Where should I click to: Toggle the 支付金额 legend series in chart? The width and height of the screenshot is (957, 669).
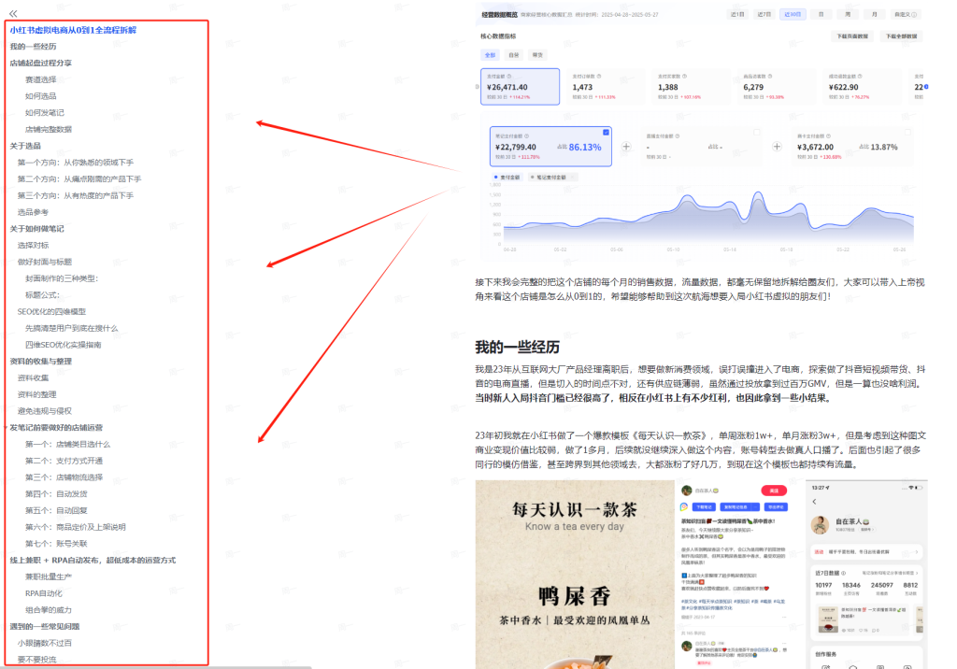pos(507,176)
